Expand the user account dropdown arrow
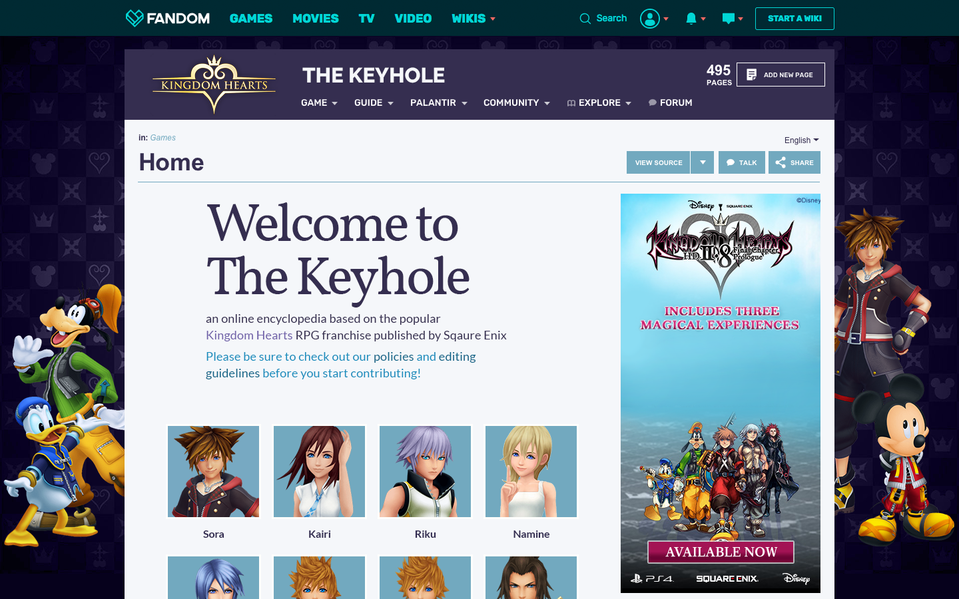The width and height of the screenshot is (959, 599). click(666, 19)
